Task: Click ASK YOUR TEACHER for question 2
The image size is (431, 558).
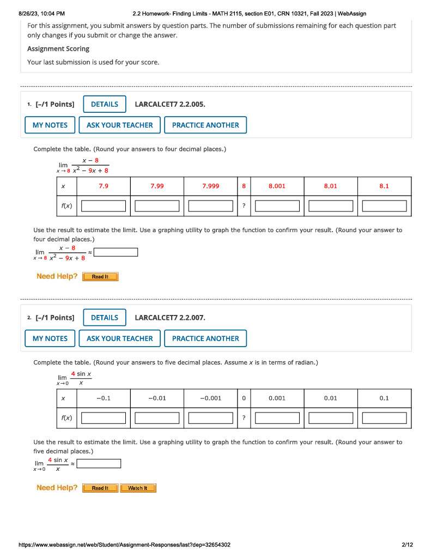Action: pos(119,338)
